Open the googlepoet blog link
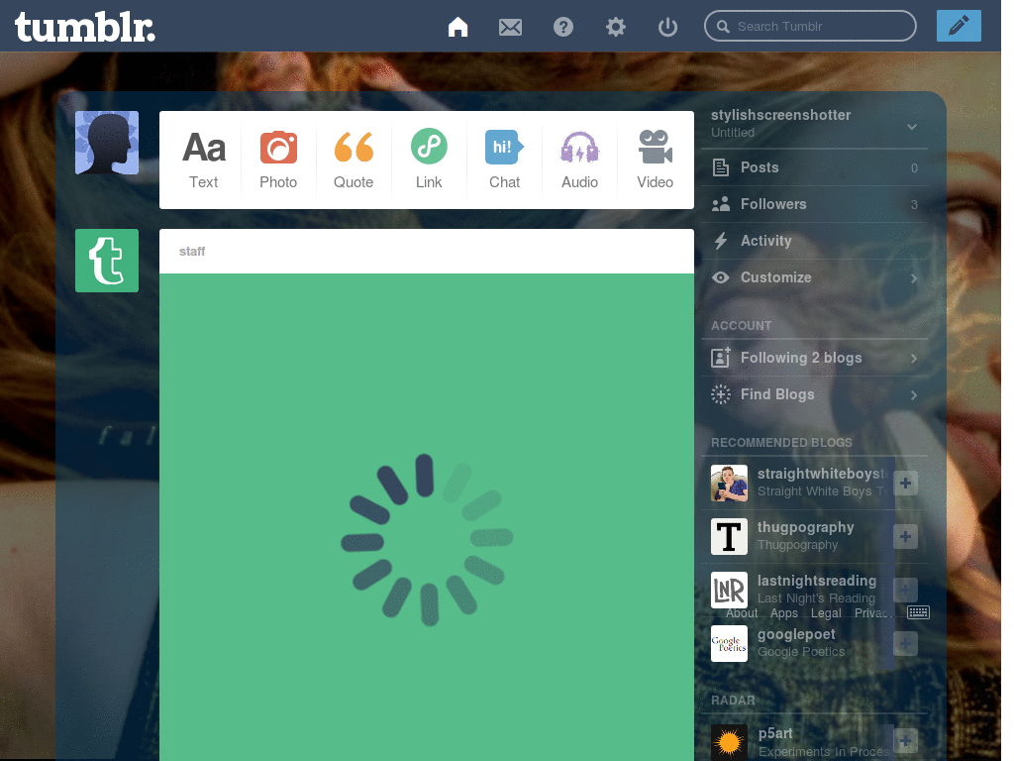1014x761 pixels. (796, 635)
